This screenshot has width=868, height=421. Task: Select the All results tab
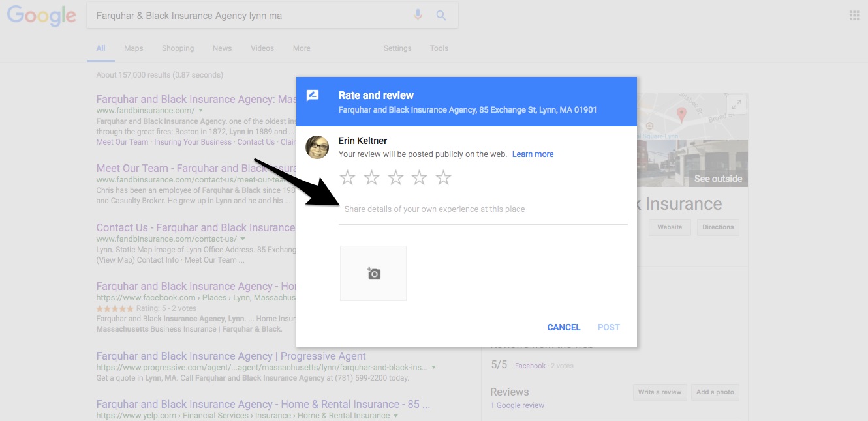(101, 48)
